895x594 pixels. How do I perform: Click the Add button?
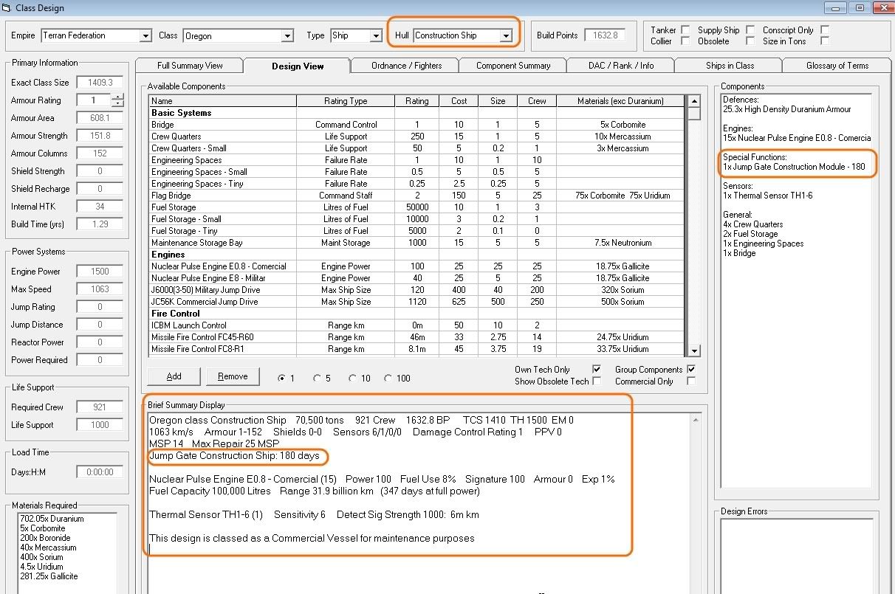[x=174, y=376]
